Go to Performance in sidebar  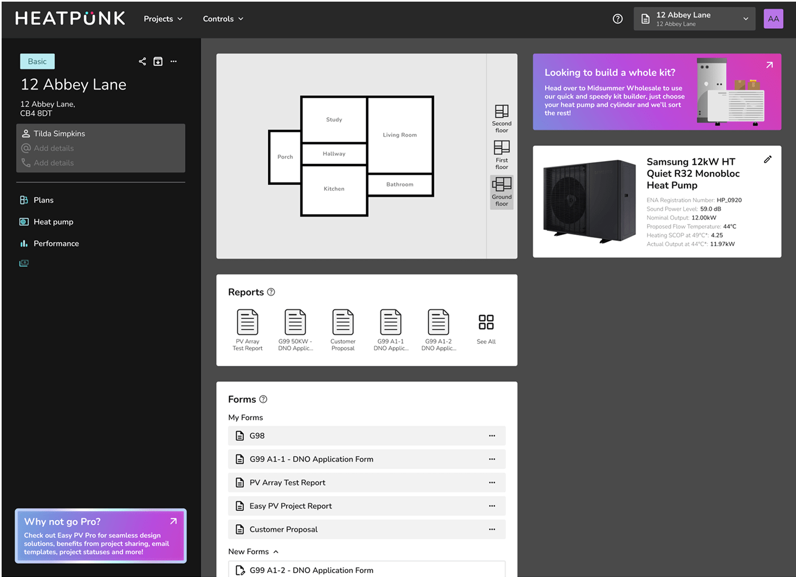point(49,243)
